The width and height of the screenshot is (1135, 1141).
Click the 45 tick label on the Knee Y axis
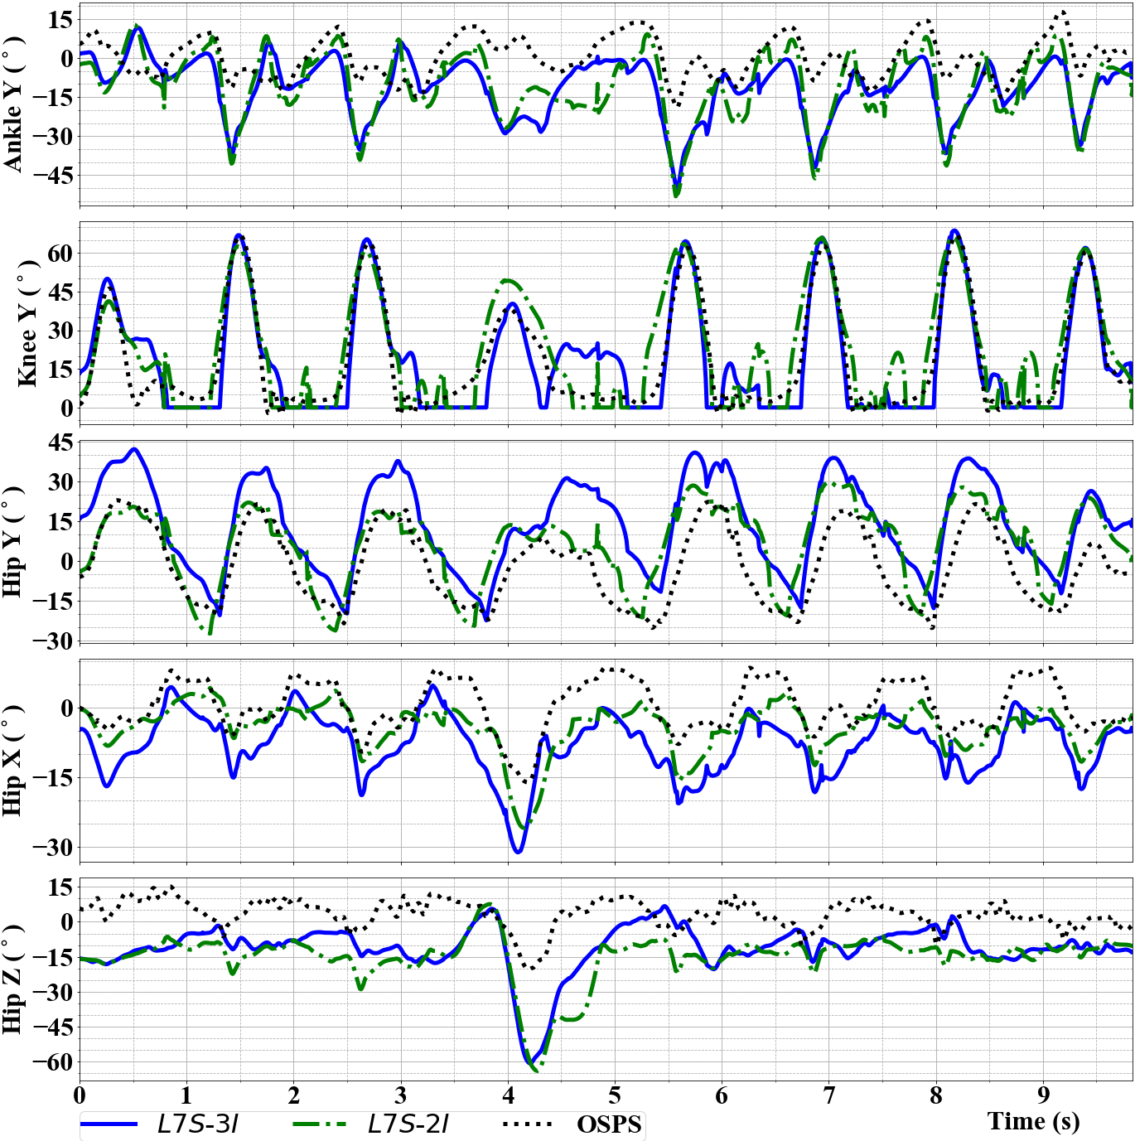pyautogui.click(x=60, y=293)
